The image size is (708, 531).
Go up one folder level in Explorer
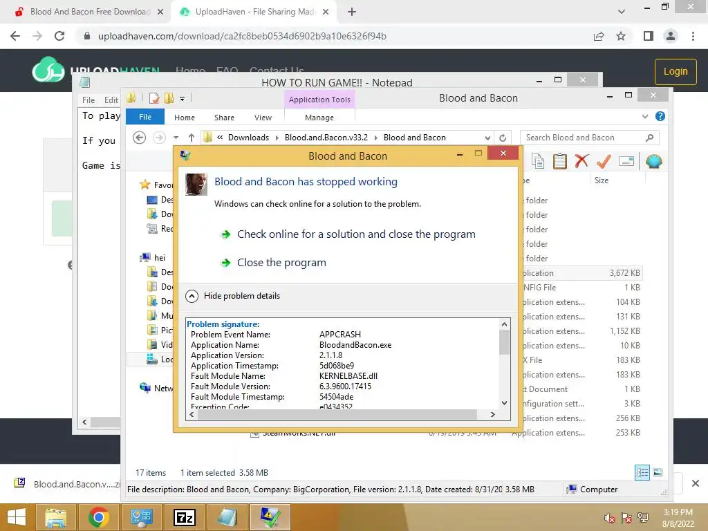(192, 138)
